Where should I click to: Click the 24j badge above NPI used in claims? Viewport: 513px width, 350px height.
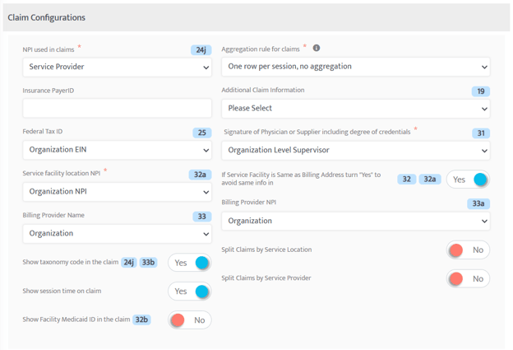point(201,49)
